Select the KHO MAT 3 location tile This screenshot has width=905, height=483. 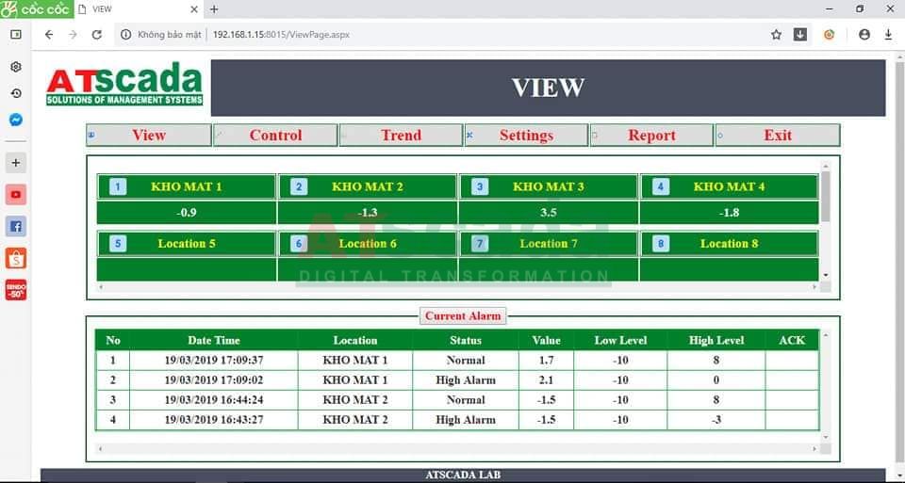pos(548,186)
